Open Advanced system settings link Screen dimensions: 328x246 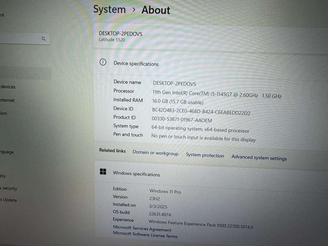click(x=259, y=158)
